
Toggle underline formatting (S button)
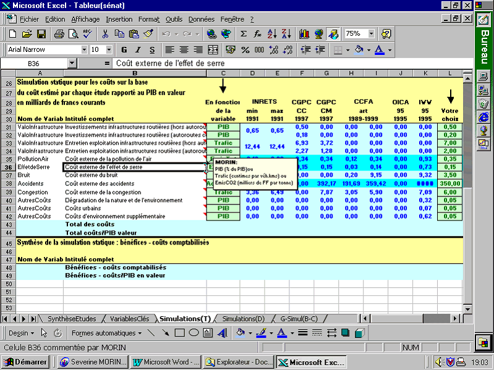tap(152, 49)
